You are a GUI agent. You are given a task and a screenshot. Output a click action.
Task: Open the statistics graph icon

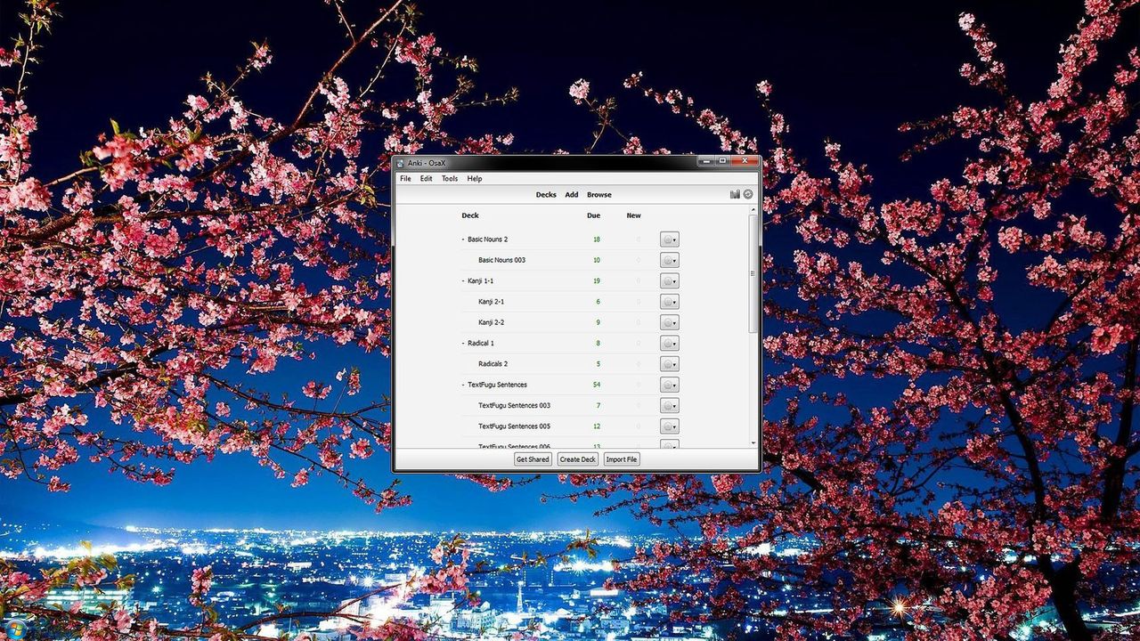point(735,194)
